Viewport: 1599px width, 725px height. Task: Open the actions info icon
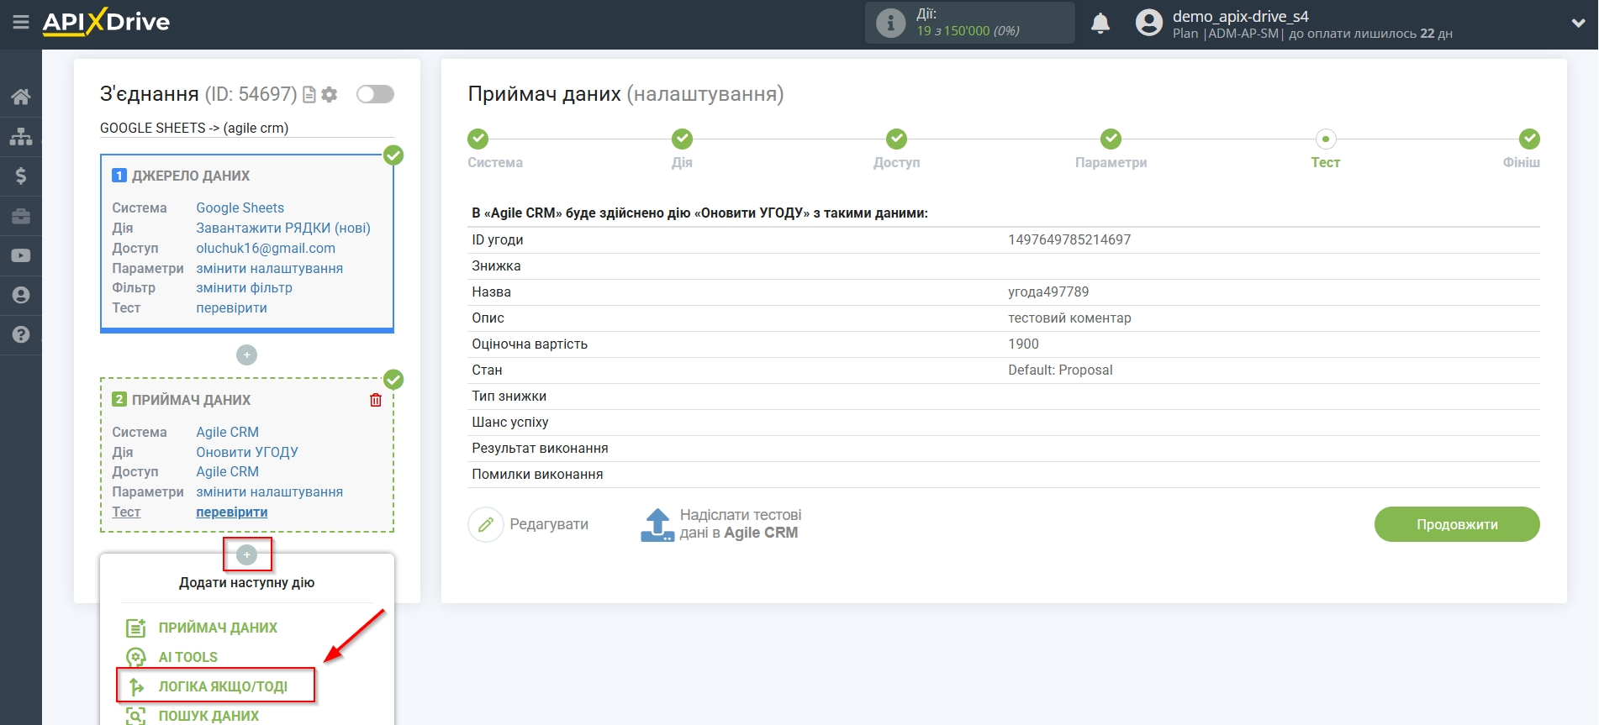pyautogui.click(x=890, y=23)
